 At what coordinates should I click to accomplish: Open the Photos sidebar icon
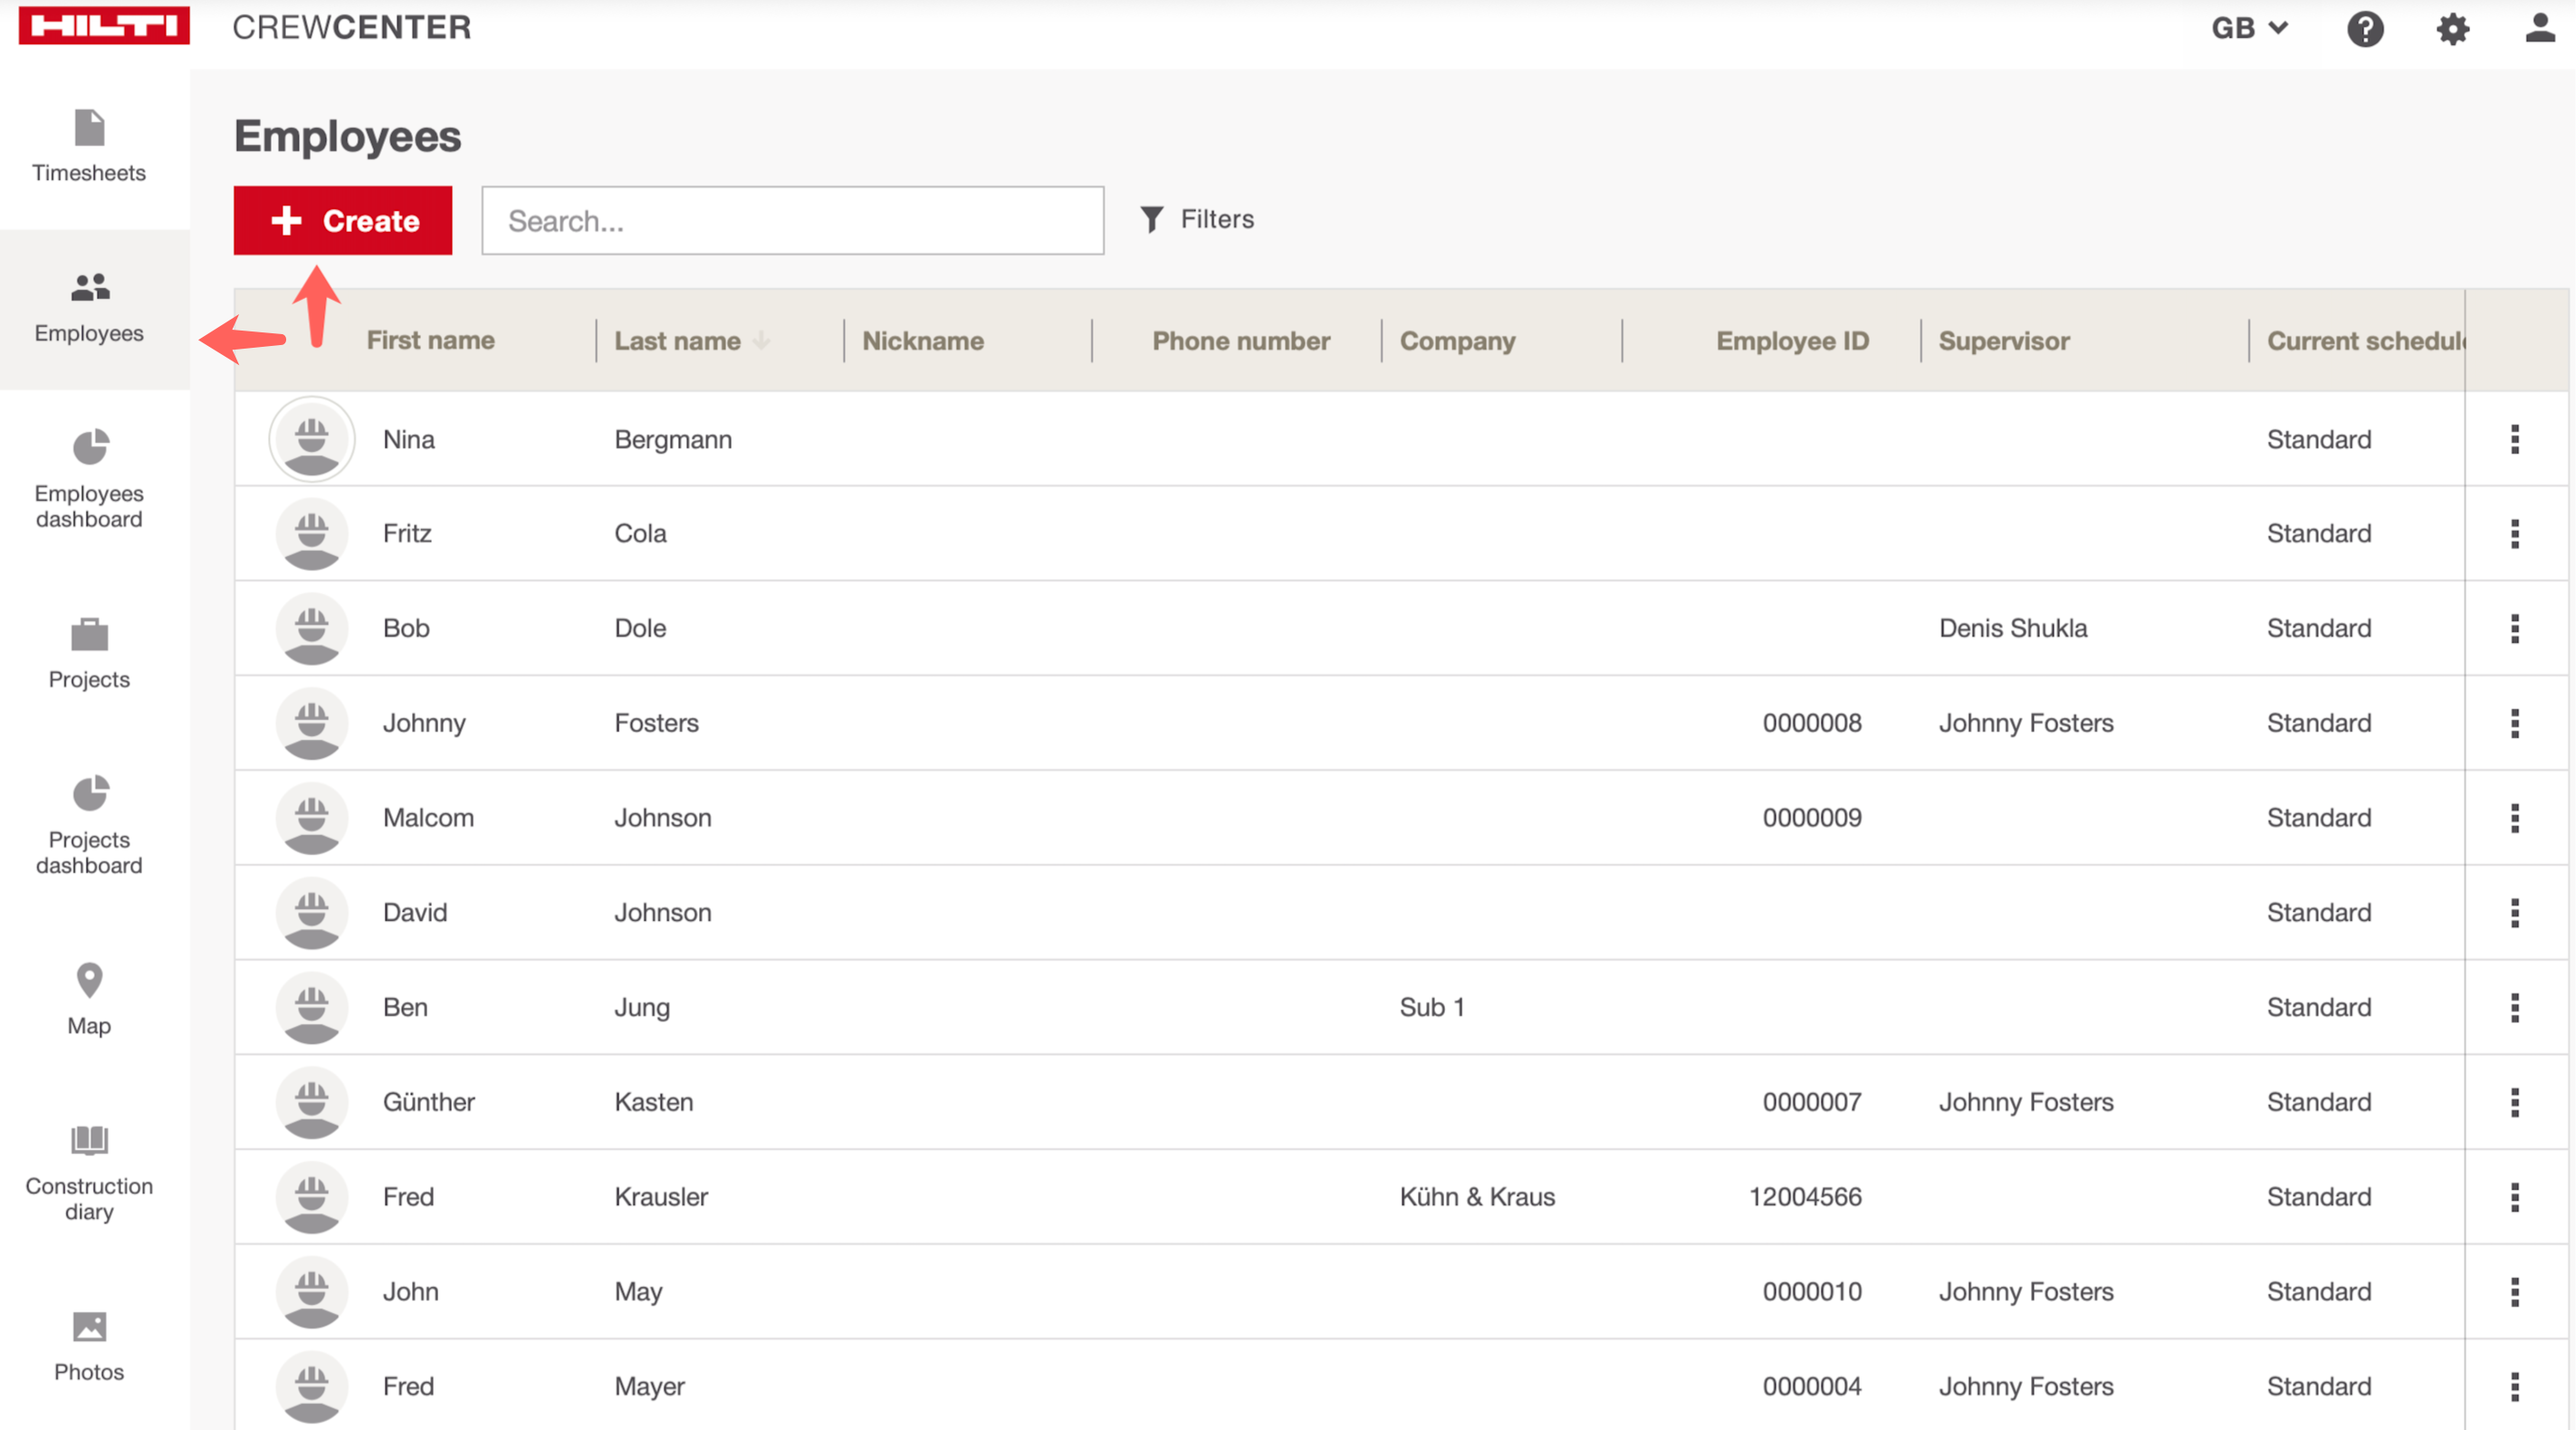89,1327
